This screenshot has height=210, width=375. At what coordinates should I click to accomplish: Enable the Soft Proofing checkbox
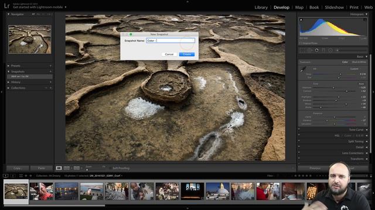110,168
